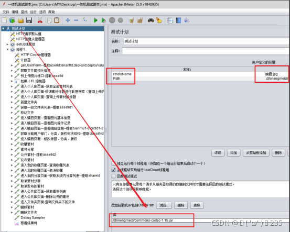Expand the 删除文件夹 node arrow
290x232 pixels.
[12, 213]
